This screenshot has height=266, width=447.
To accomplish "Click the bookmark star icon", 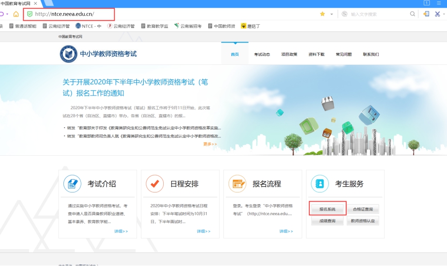I will tap(323, 14).
